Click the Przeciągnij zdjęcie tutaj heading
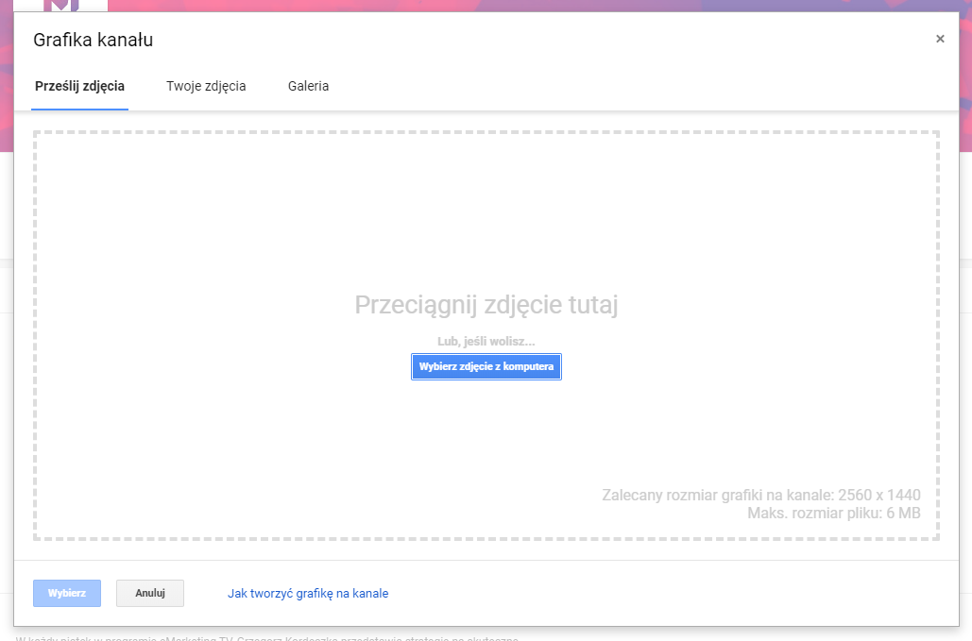This screenshot has height=641, width=972. click(486, 305)
